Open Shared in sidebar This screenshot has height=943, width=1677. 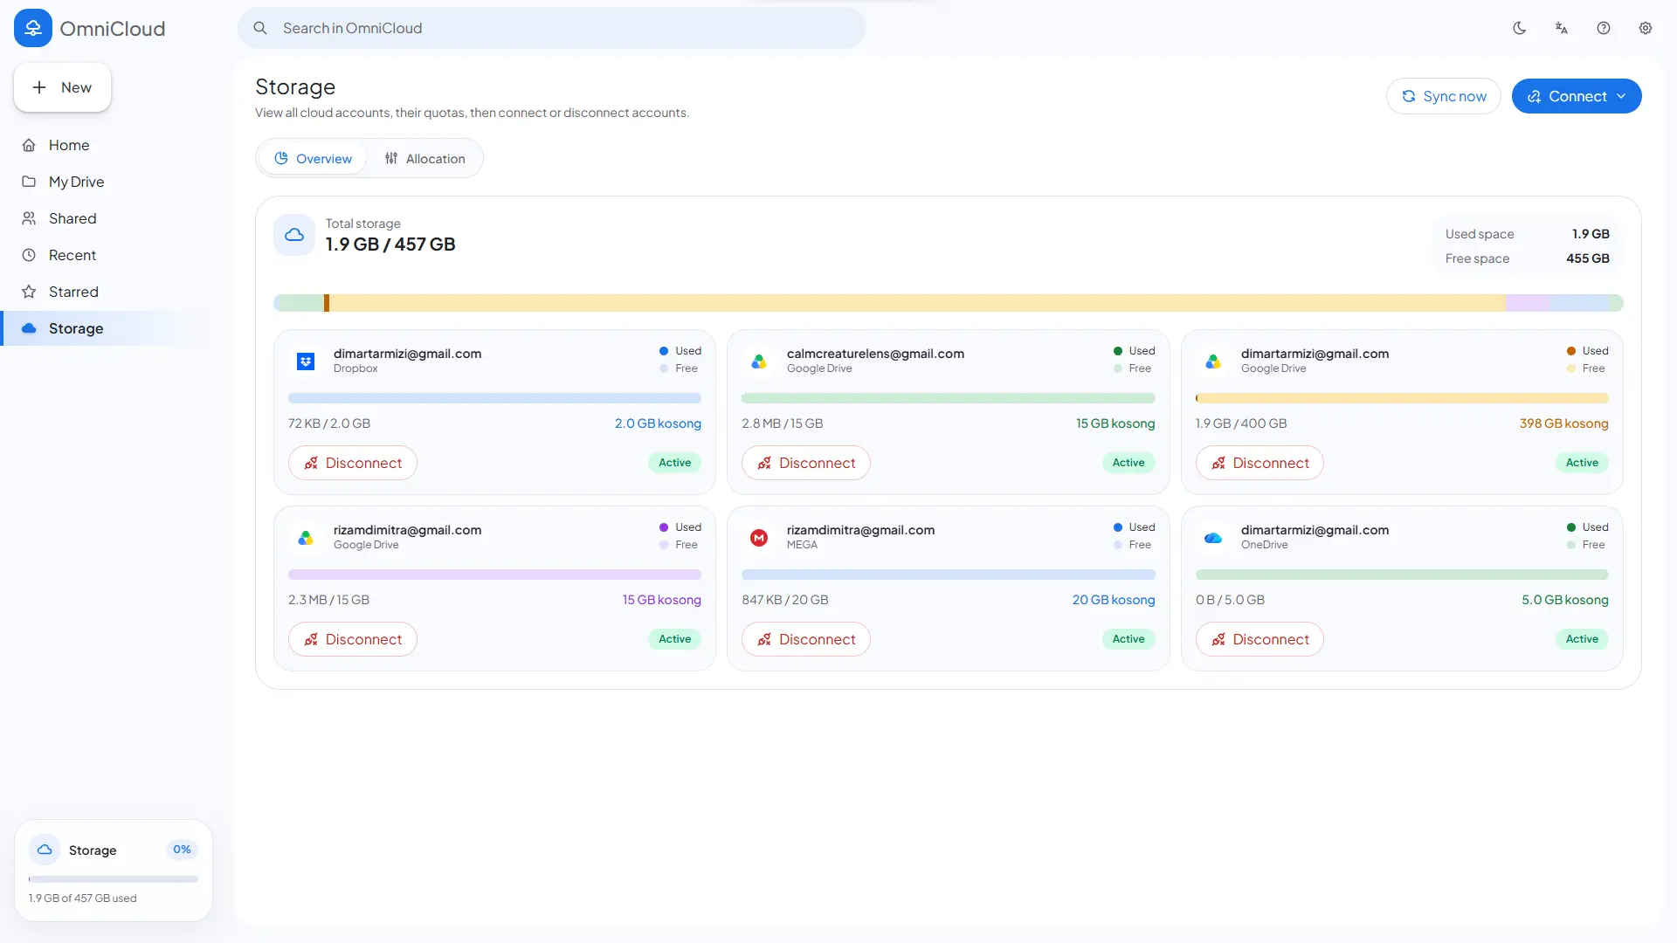coord(91,218)
